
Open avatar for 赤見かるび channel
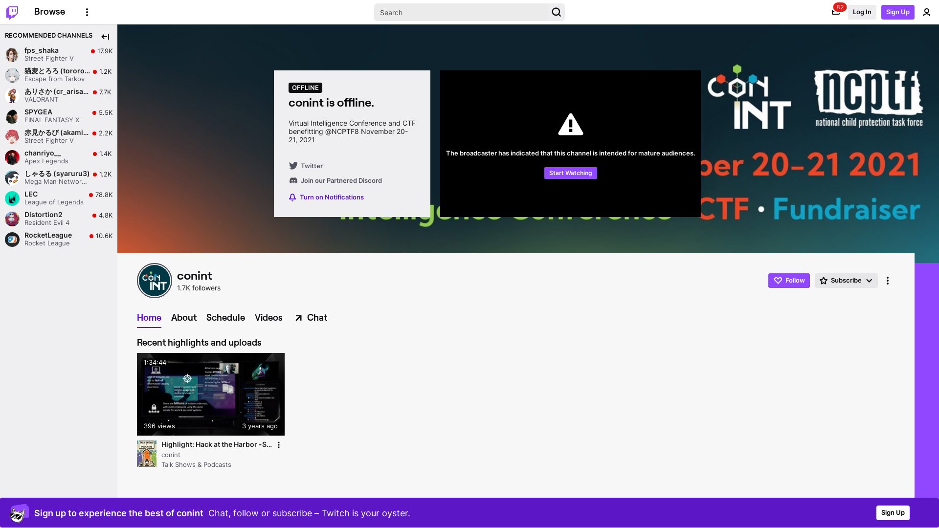12,136
